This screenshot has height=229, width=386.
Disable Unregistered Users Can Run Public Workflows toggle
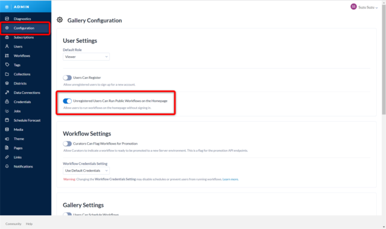(x=67, y=101)
